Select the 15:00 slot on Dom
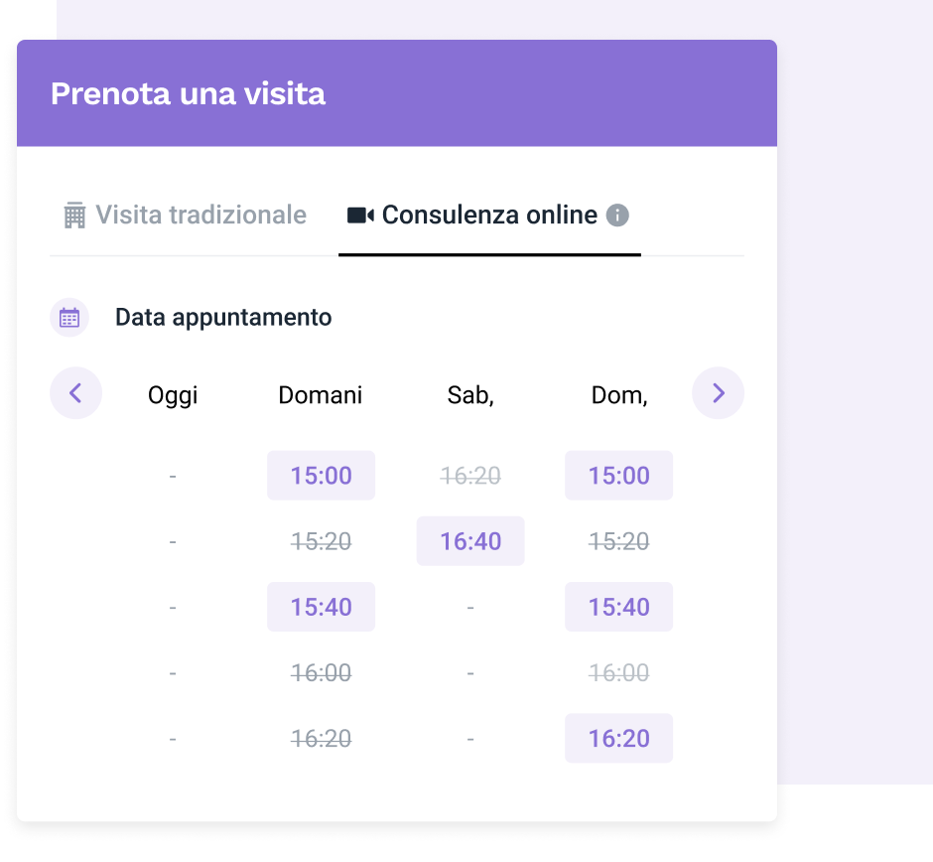The width and height of the screenshot is (933, 862). pos(618,476)
